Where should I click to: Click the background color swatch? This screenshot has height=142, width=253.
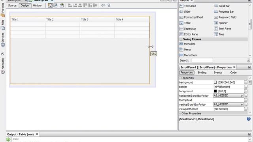click(215, 82)
